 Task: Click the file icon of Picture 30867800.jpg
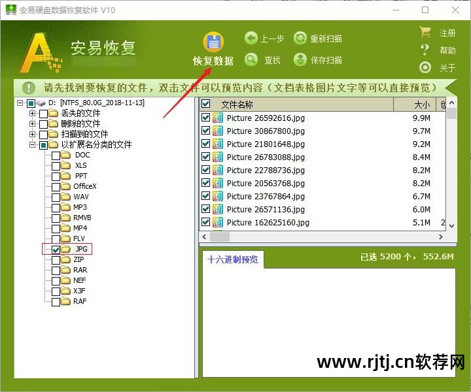click(x=218, y=131)
